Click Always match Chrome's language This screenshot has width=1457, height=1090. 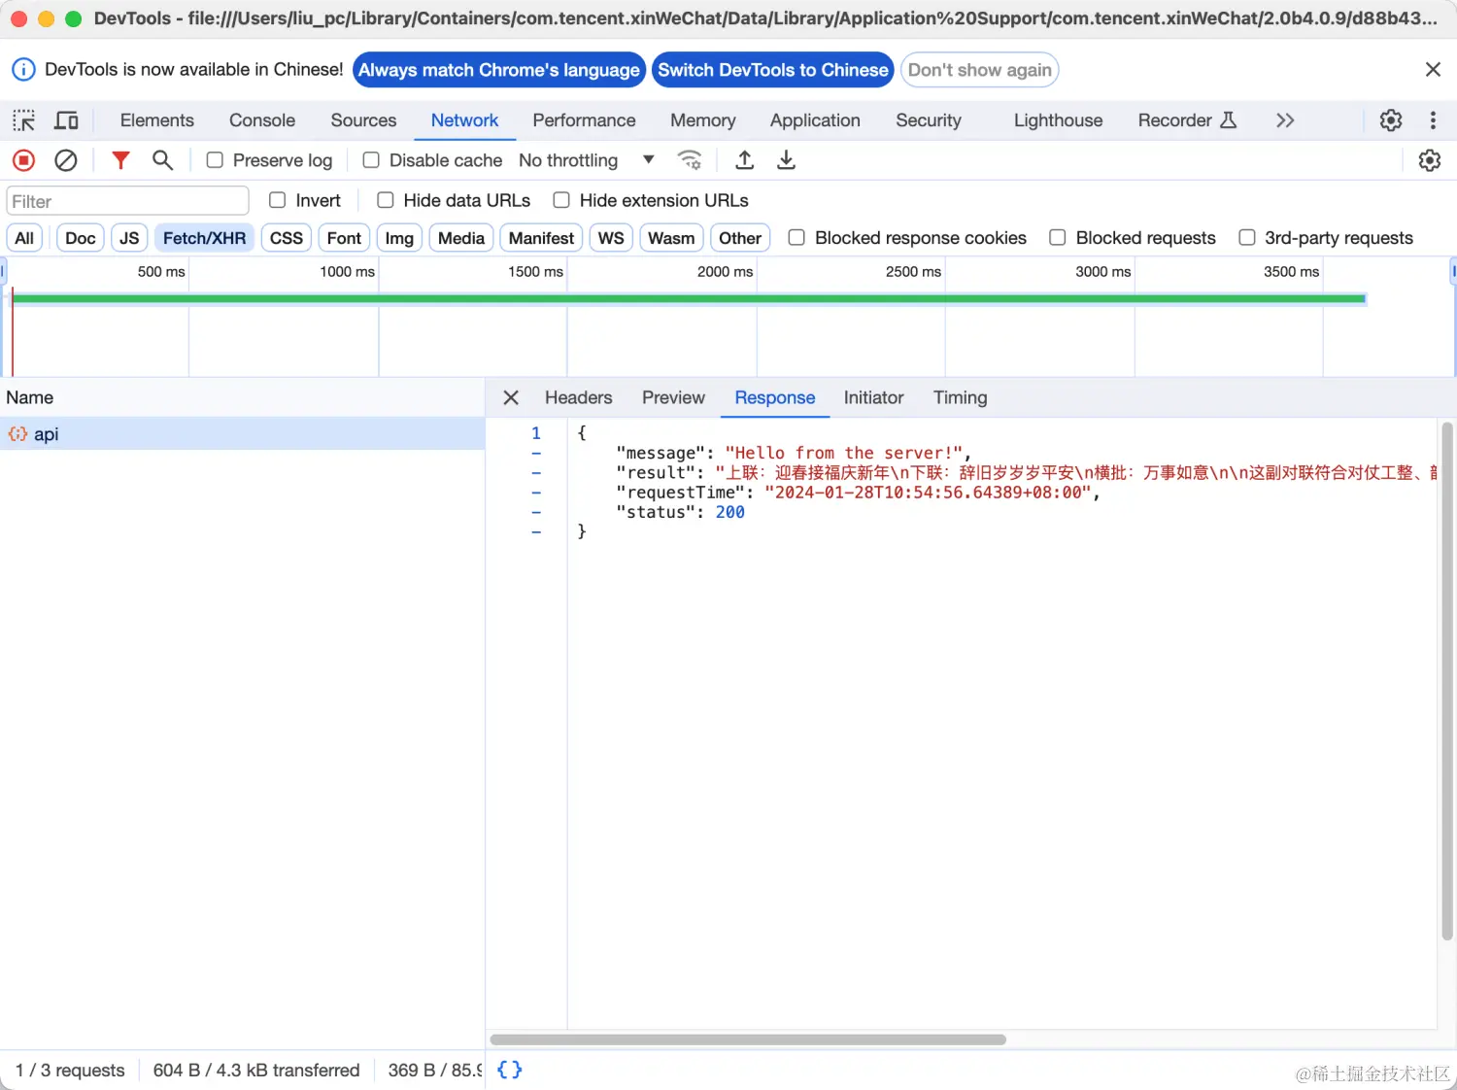pos(499,70)
